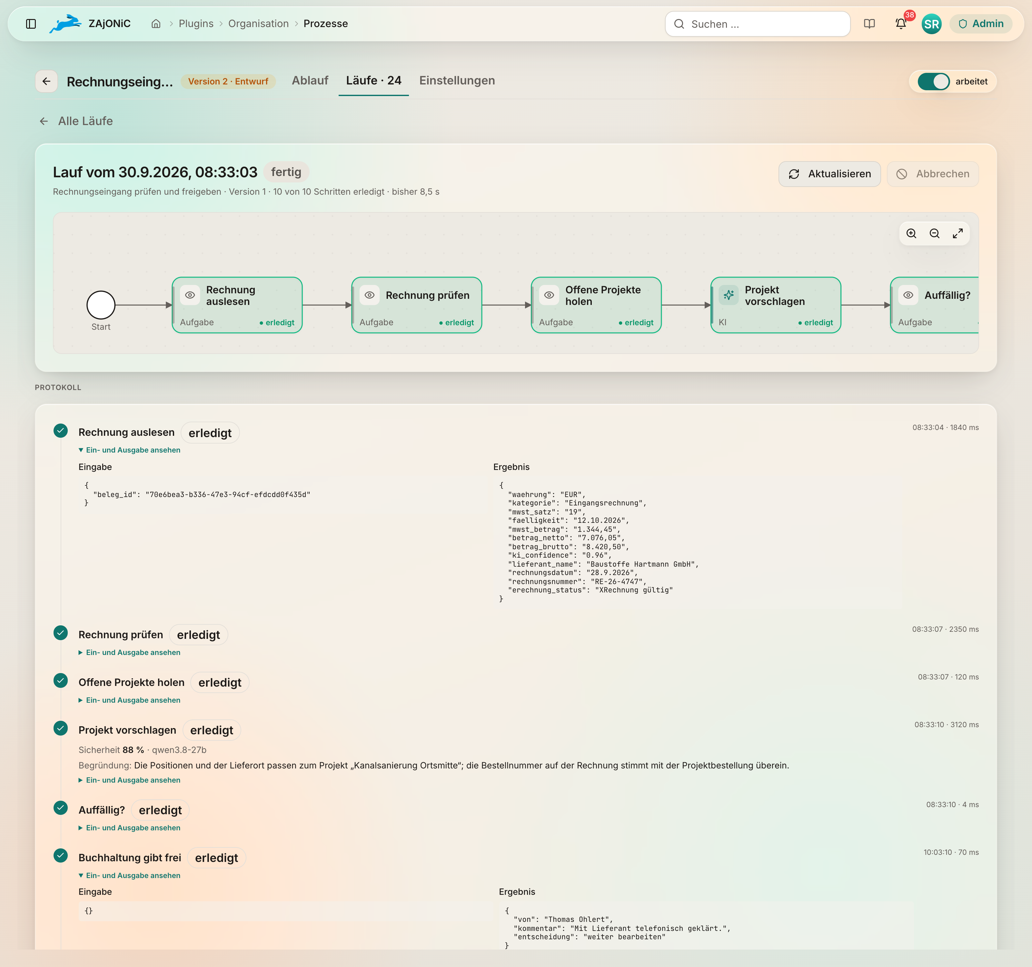Switch to the Ablauf tab
The width and height of the screenshot is (1032, 967).
pos(310,81)
